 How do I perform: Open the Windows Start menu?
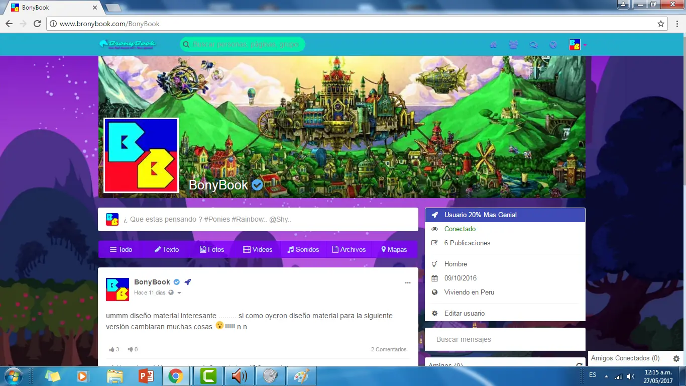(13, 376)
